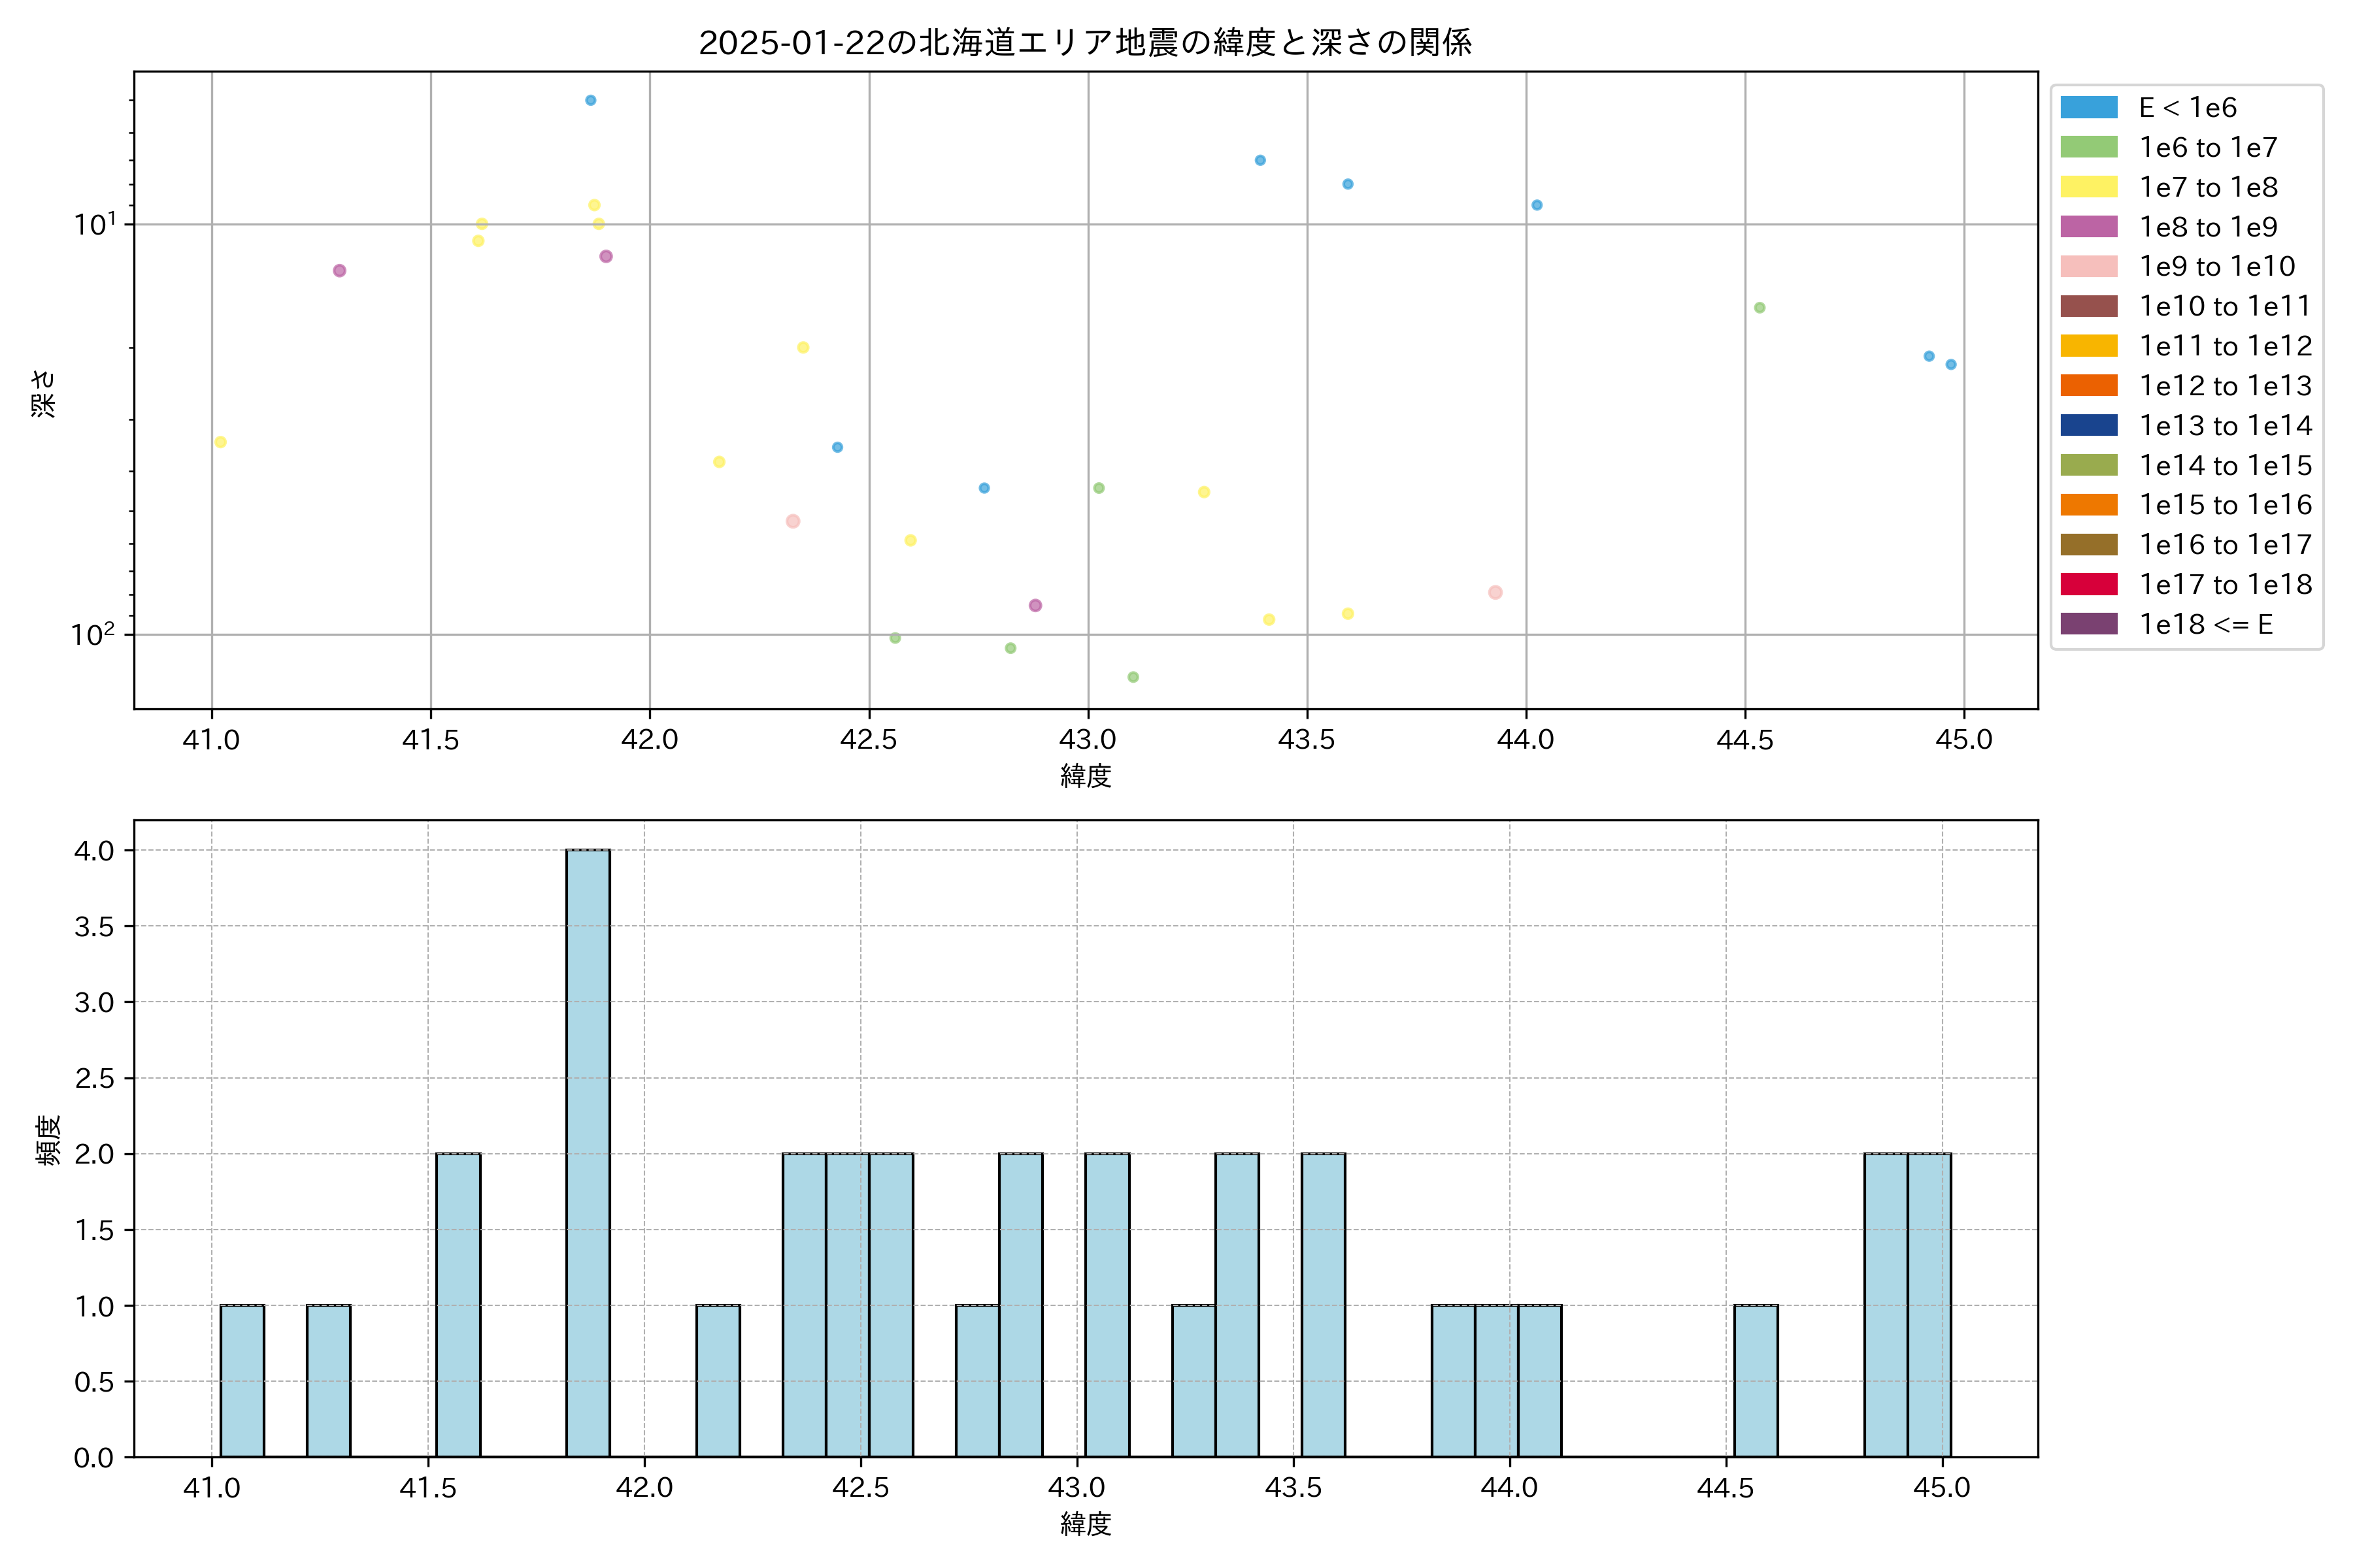
Task: Click the blue E < 1e6 legend swatch
Action: 2088,108
